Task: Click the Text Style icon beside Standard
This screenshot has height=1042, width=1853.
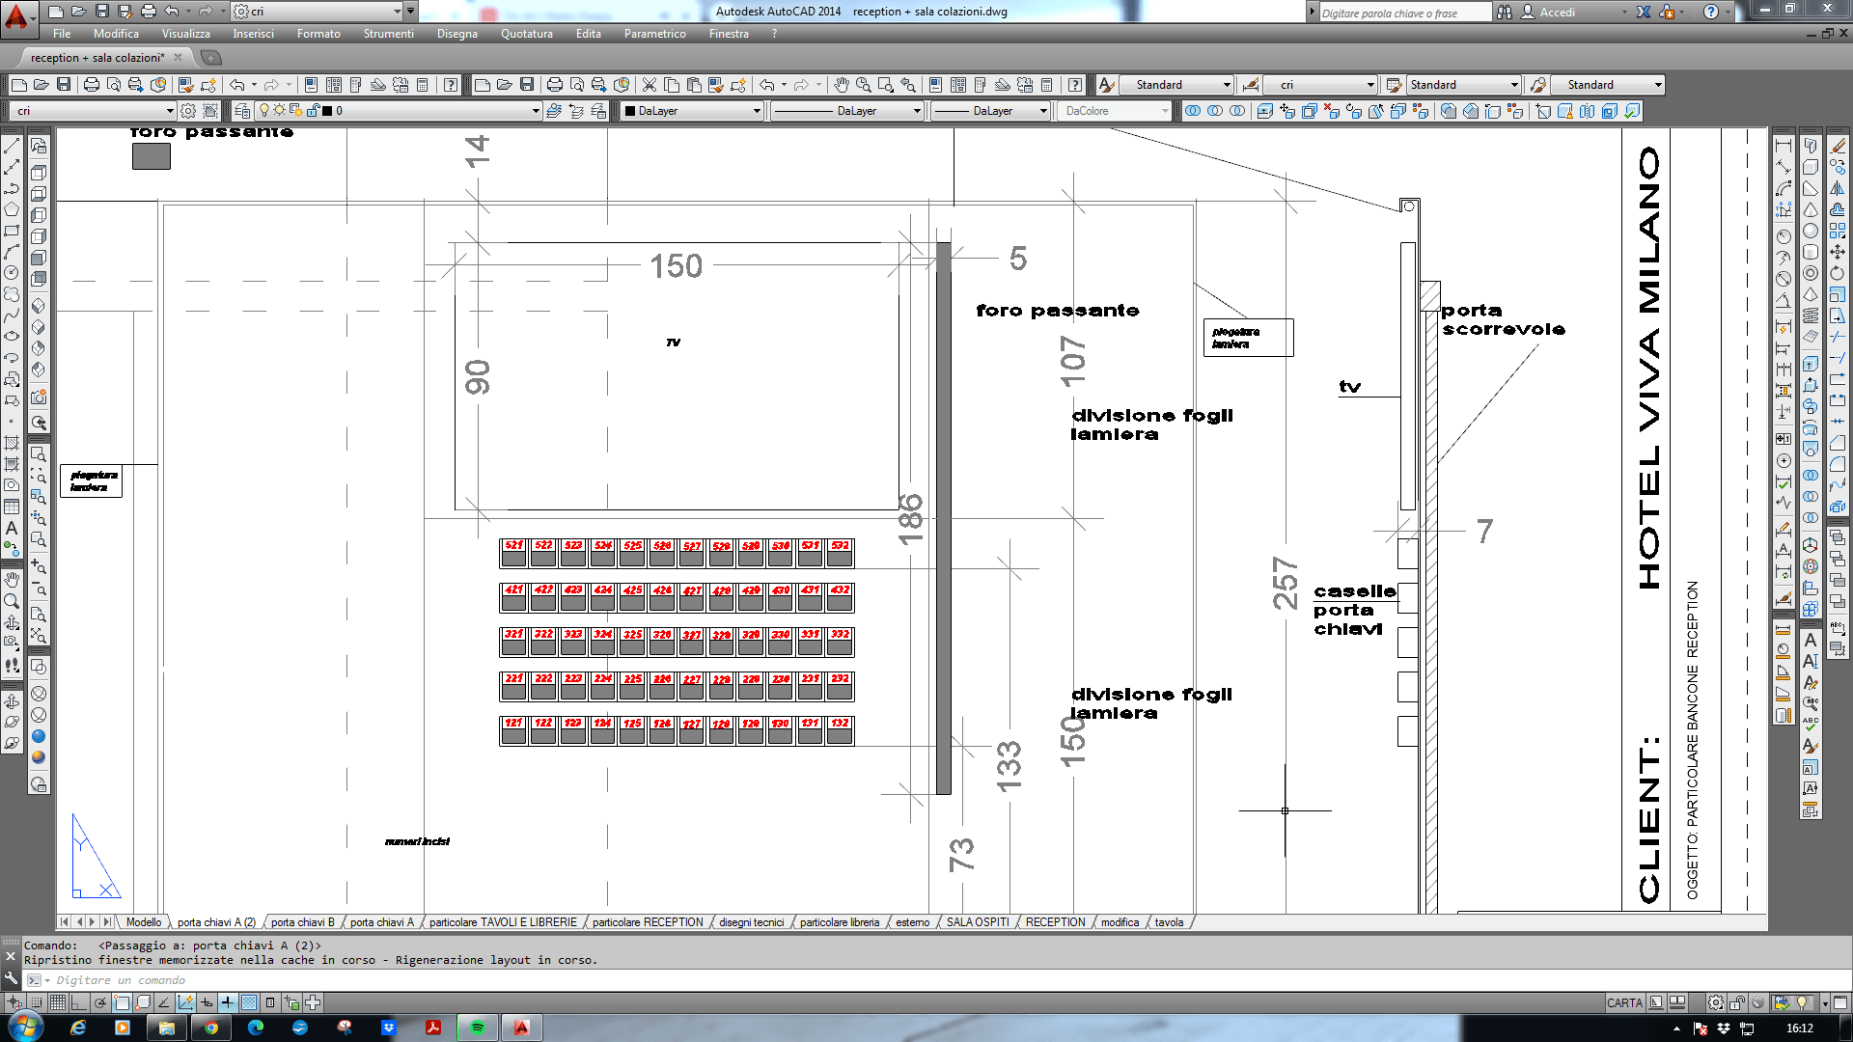Action: pos(1107,85)
